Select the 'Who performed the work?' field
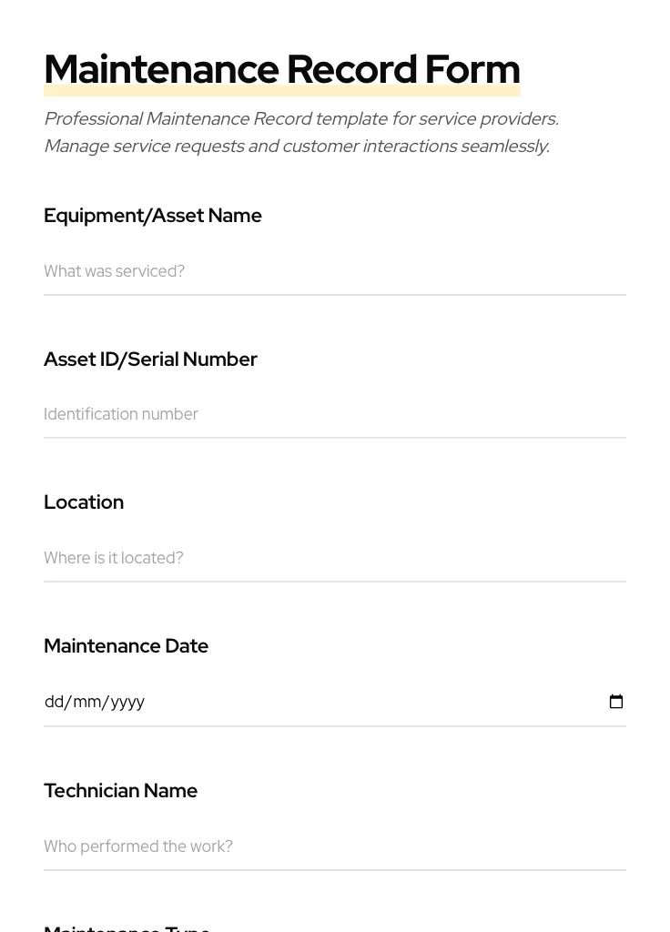Screen dimensions: 670x932 click(334, 846)
